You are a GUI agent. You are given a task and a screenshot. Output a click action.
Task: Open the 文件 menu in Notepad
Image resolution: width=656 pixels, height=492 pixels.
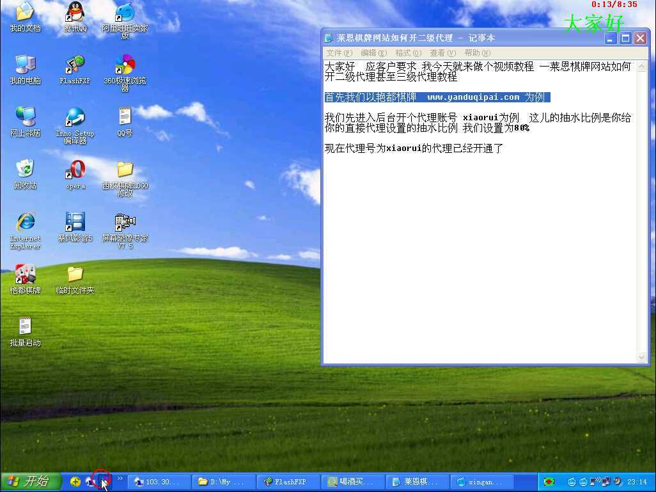(x=339, y=53)
